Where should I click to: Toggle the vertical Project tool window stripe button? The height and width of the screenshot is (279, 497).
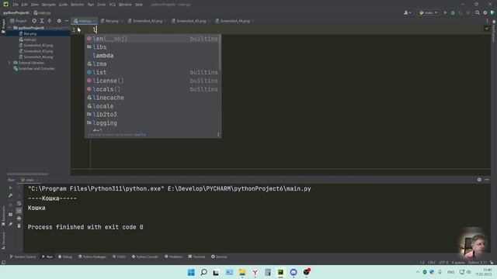3,26
